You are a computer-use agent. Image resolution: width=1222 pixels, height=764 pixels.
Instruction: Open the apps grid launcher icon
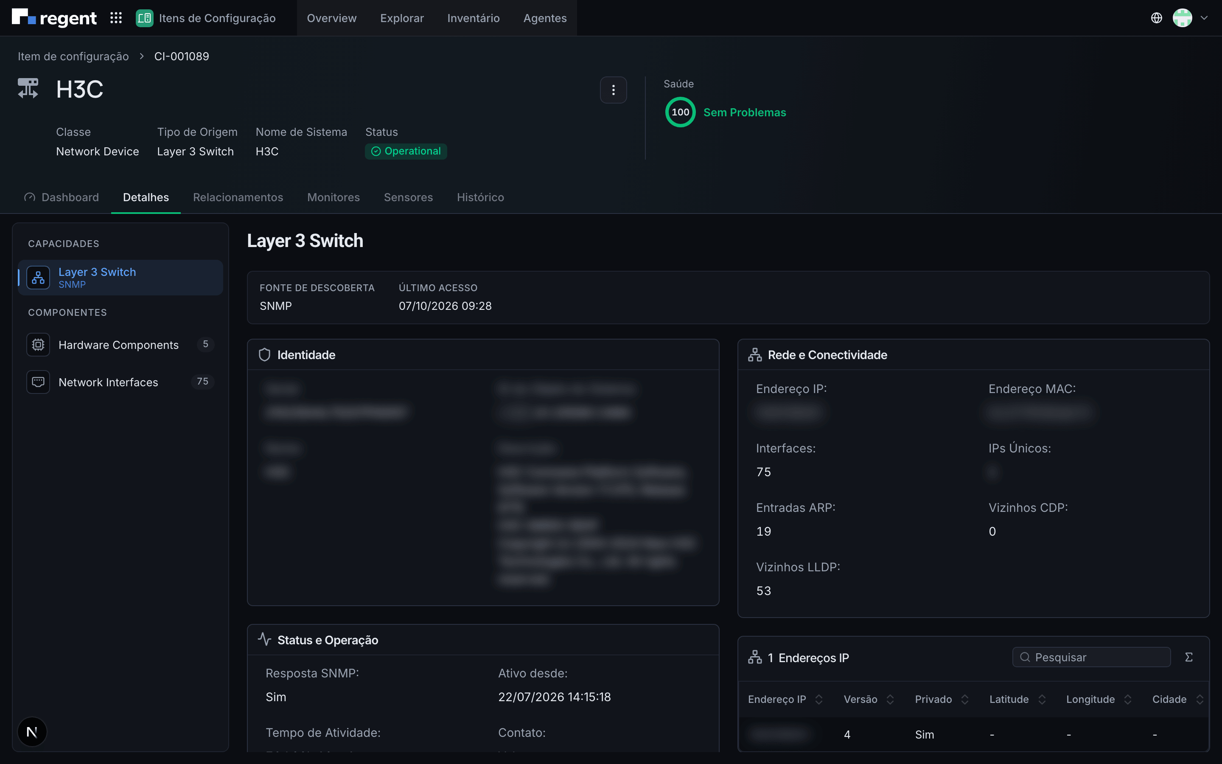pyautogui.click(x=116, y=18)
